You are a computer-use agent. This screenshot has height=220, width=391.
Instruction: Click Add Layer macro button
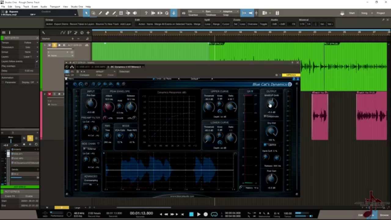point(126,24)
